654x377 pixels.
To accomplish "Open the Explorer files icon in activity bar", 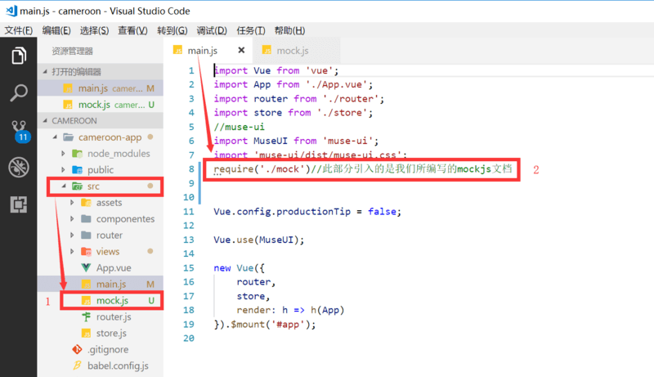I will (x=19, y=56).
